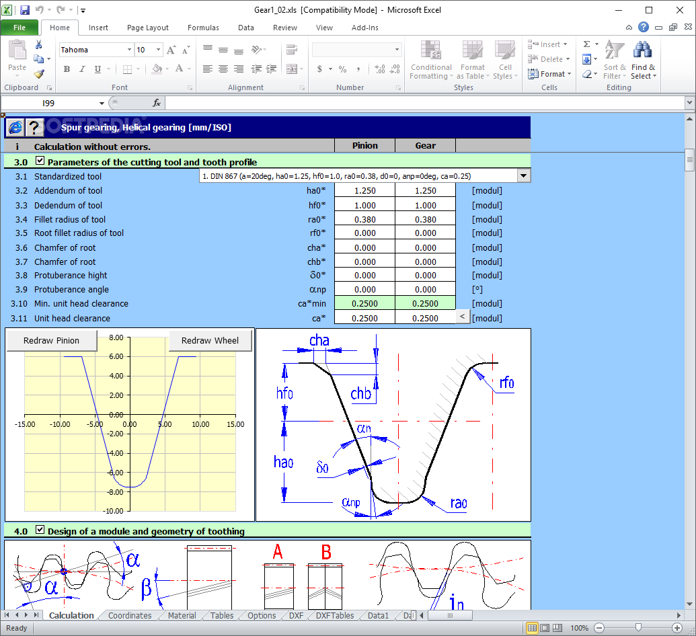696x636 pixels.
Task: Open the Name Box dropdown arrow
Action: [x=102, y=104]
